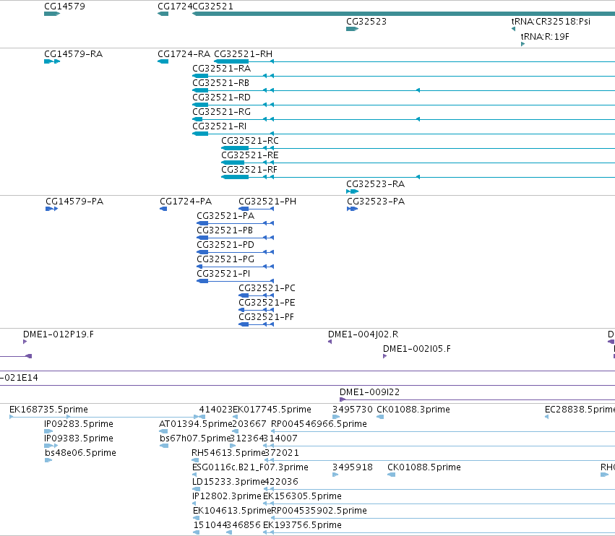The image size is (615, 536).
Task: Select the 3495918 EST arrow glyph
Action: tap(335, 475)
